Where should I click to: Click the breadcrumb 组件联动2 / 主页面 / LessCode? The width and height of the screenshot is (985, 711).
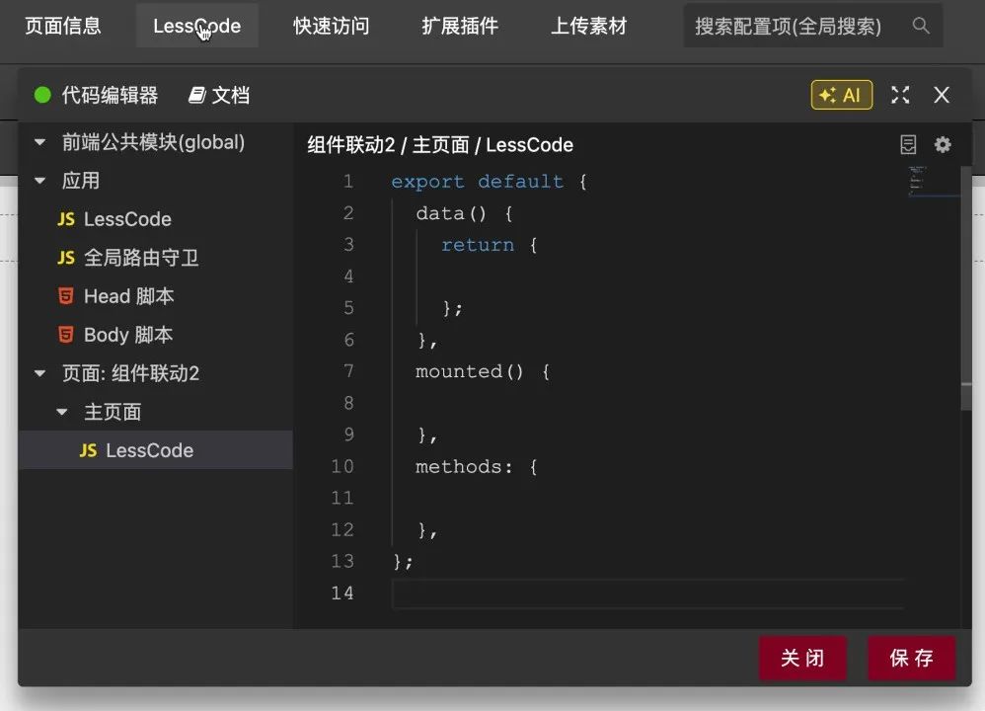[x=440, y=145]
